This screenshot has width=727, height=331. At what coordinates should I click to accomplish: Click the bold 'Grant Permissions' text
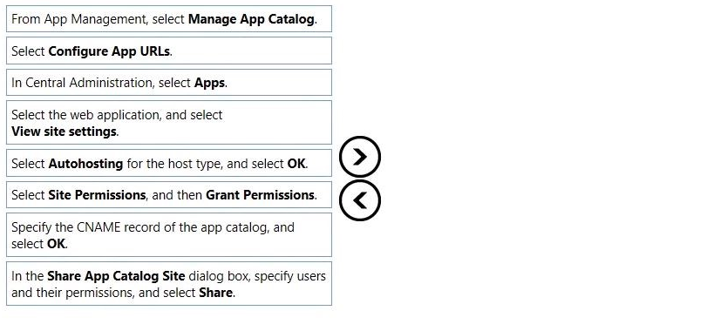point(260,195)
